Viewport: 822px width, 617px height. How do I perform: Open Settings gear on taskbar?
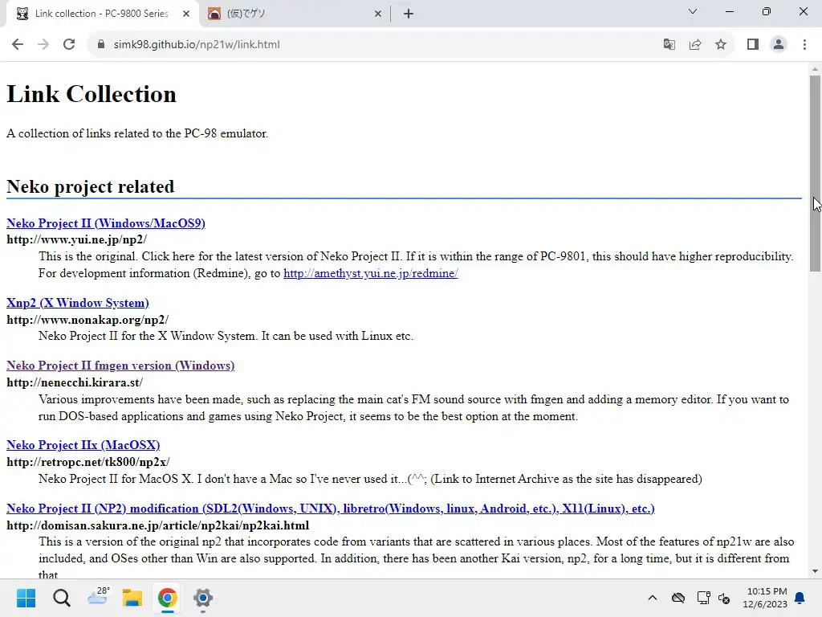[x=203, y=598]
